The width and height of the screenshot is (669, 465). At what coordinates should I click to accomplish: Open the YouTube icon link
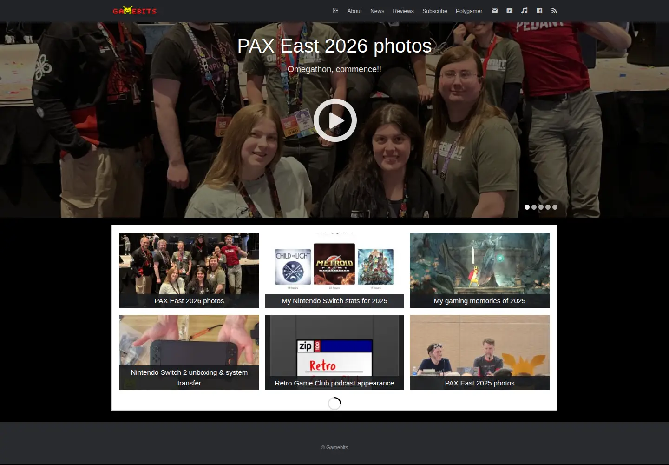[x=510, y=11]
